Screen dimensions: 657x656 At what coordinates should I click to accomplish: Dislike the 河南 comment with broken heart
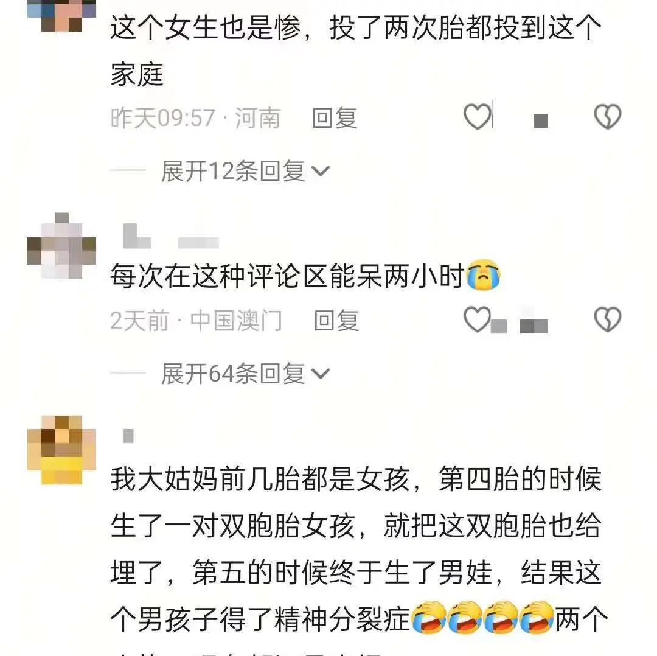tap(608, 116)
